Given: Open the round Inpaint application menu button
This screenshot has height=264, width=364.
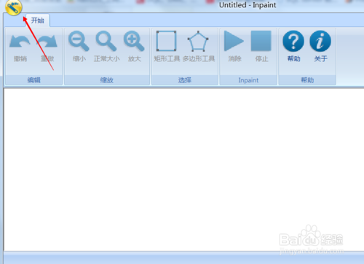Looking at the screenshot, I should [x=14, y=7].
